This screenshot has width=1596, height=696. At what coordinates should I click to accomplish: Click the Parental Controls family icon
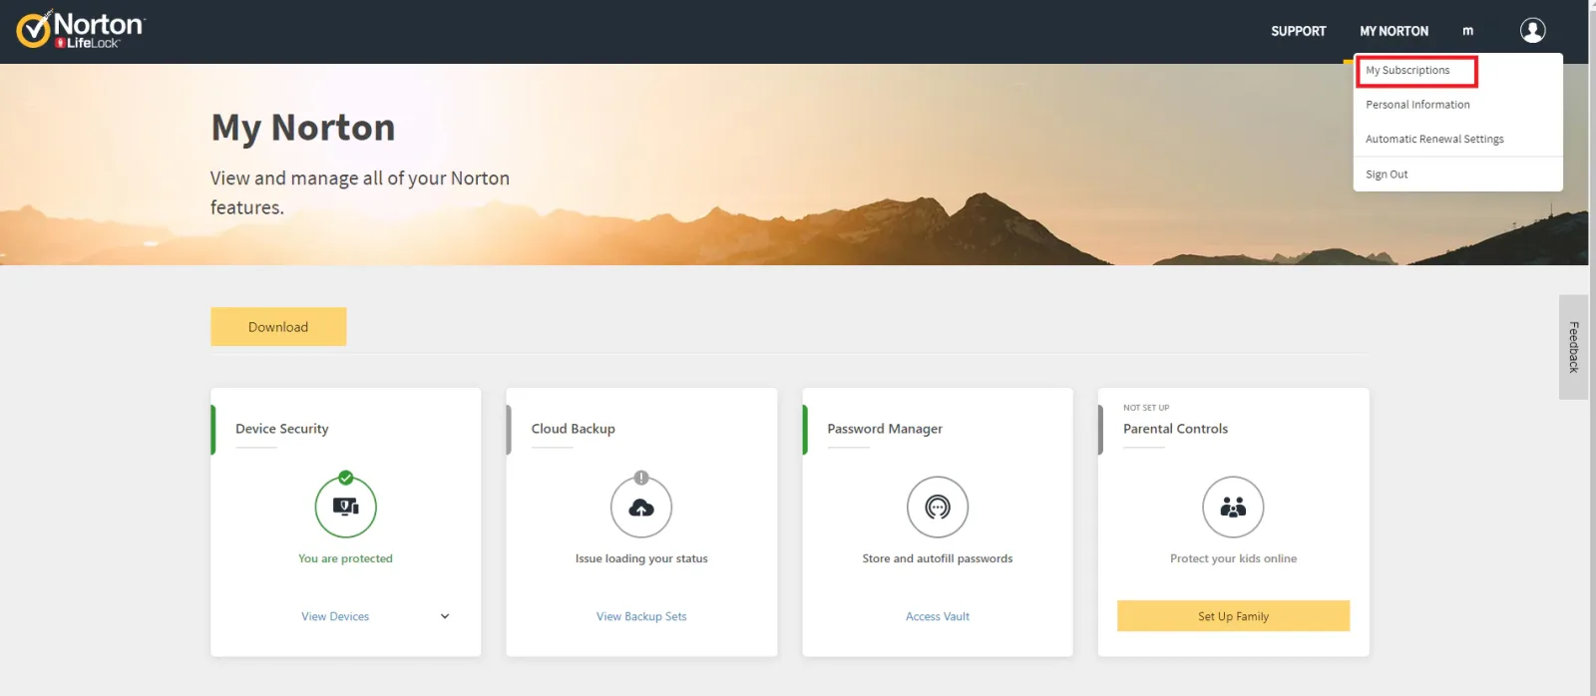1233,508
